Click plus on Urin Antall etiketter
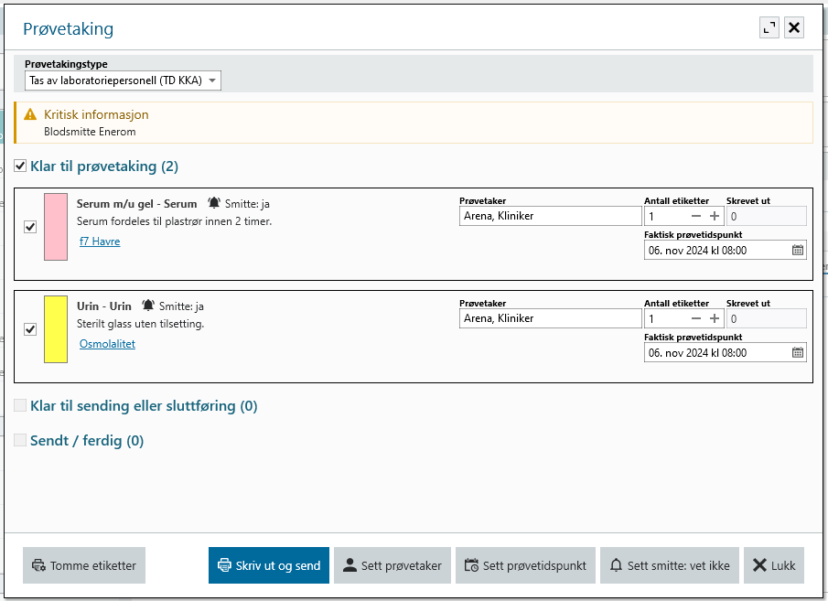Image resolution: width=828 pixels, height=601 pixels. tap(715, 318)
